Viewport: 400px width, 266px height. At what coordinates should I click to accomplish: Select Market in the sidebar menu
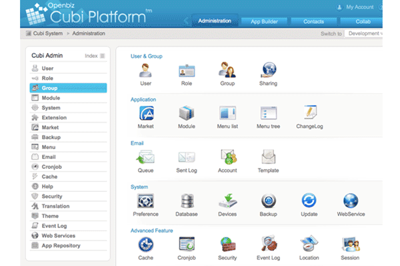[x=68, y=128]
